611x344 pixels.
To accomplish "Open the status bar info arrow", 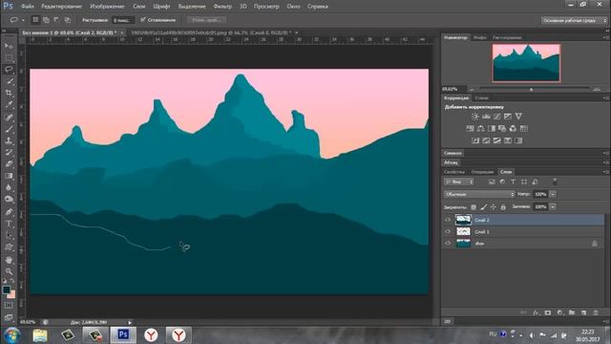I will click(130, 322).
